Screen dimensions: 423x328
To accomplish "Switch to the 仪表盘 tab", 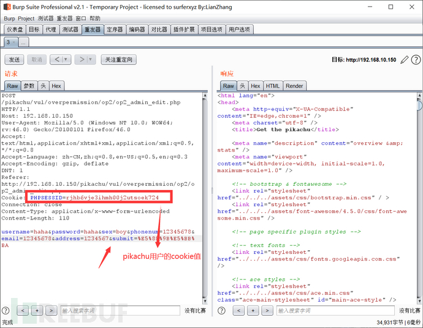I will 15,29.
